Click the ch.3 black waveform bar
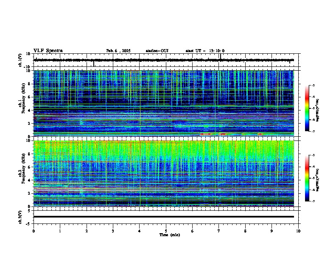 (x=164, y=217)
